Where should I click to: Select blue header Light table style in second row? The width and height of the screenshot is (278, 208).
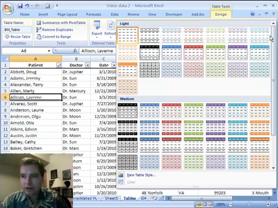171,53
